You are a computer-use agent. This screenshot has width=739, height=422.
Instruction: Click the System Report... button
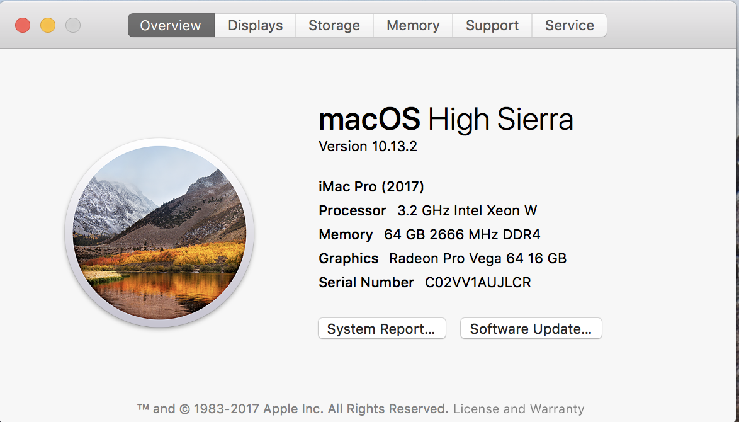[381, 329]
